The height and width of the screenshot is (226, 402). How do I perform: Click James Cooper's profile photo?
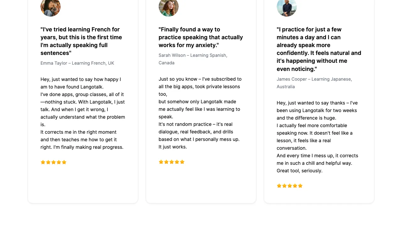pyautogui.click(x=287, y=7)
